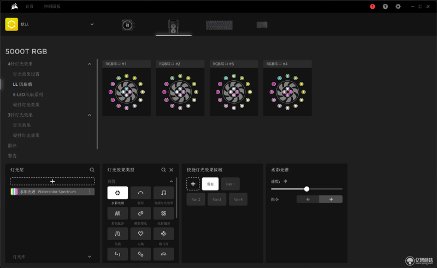Collapse the 4针灯光效果 section
Viewport: 437px width, 268px height.
coord(90,64)
